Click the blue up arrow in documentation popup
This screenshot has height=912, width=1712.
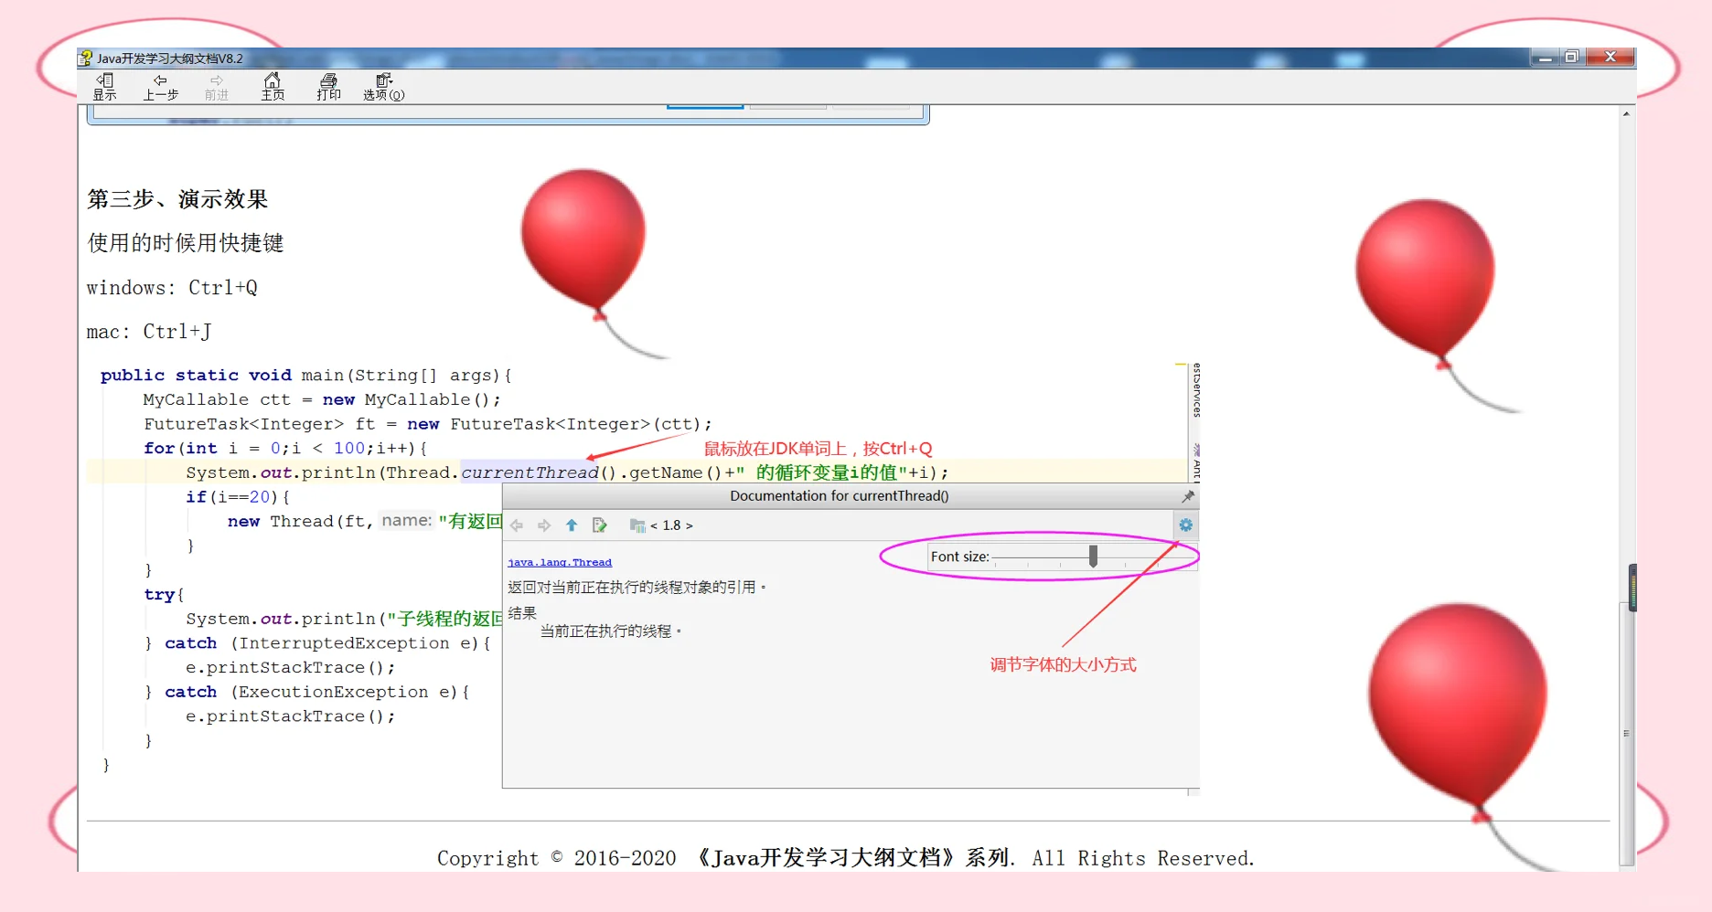coord(572,525)
